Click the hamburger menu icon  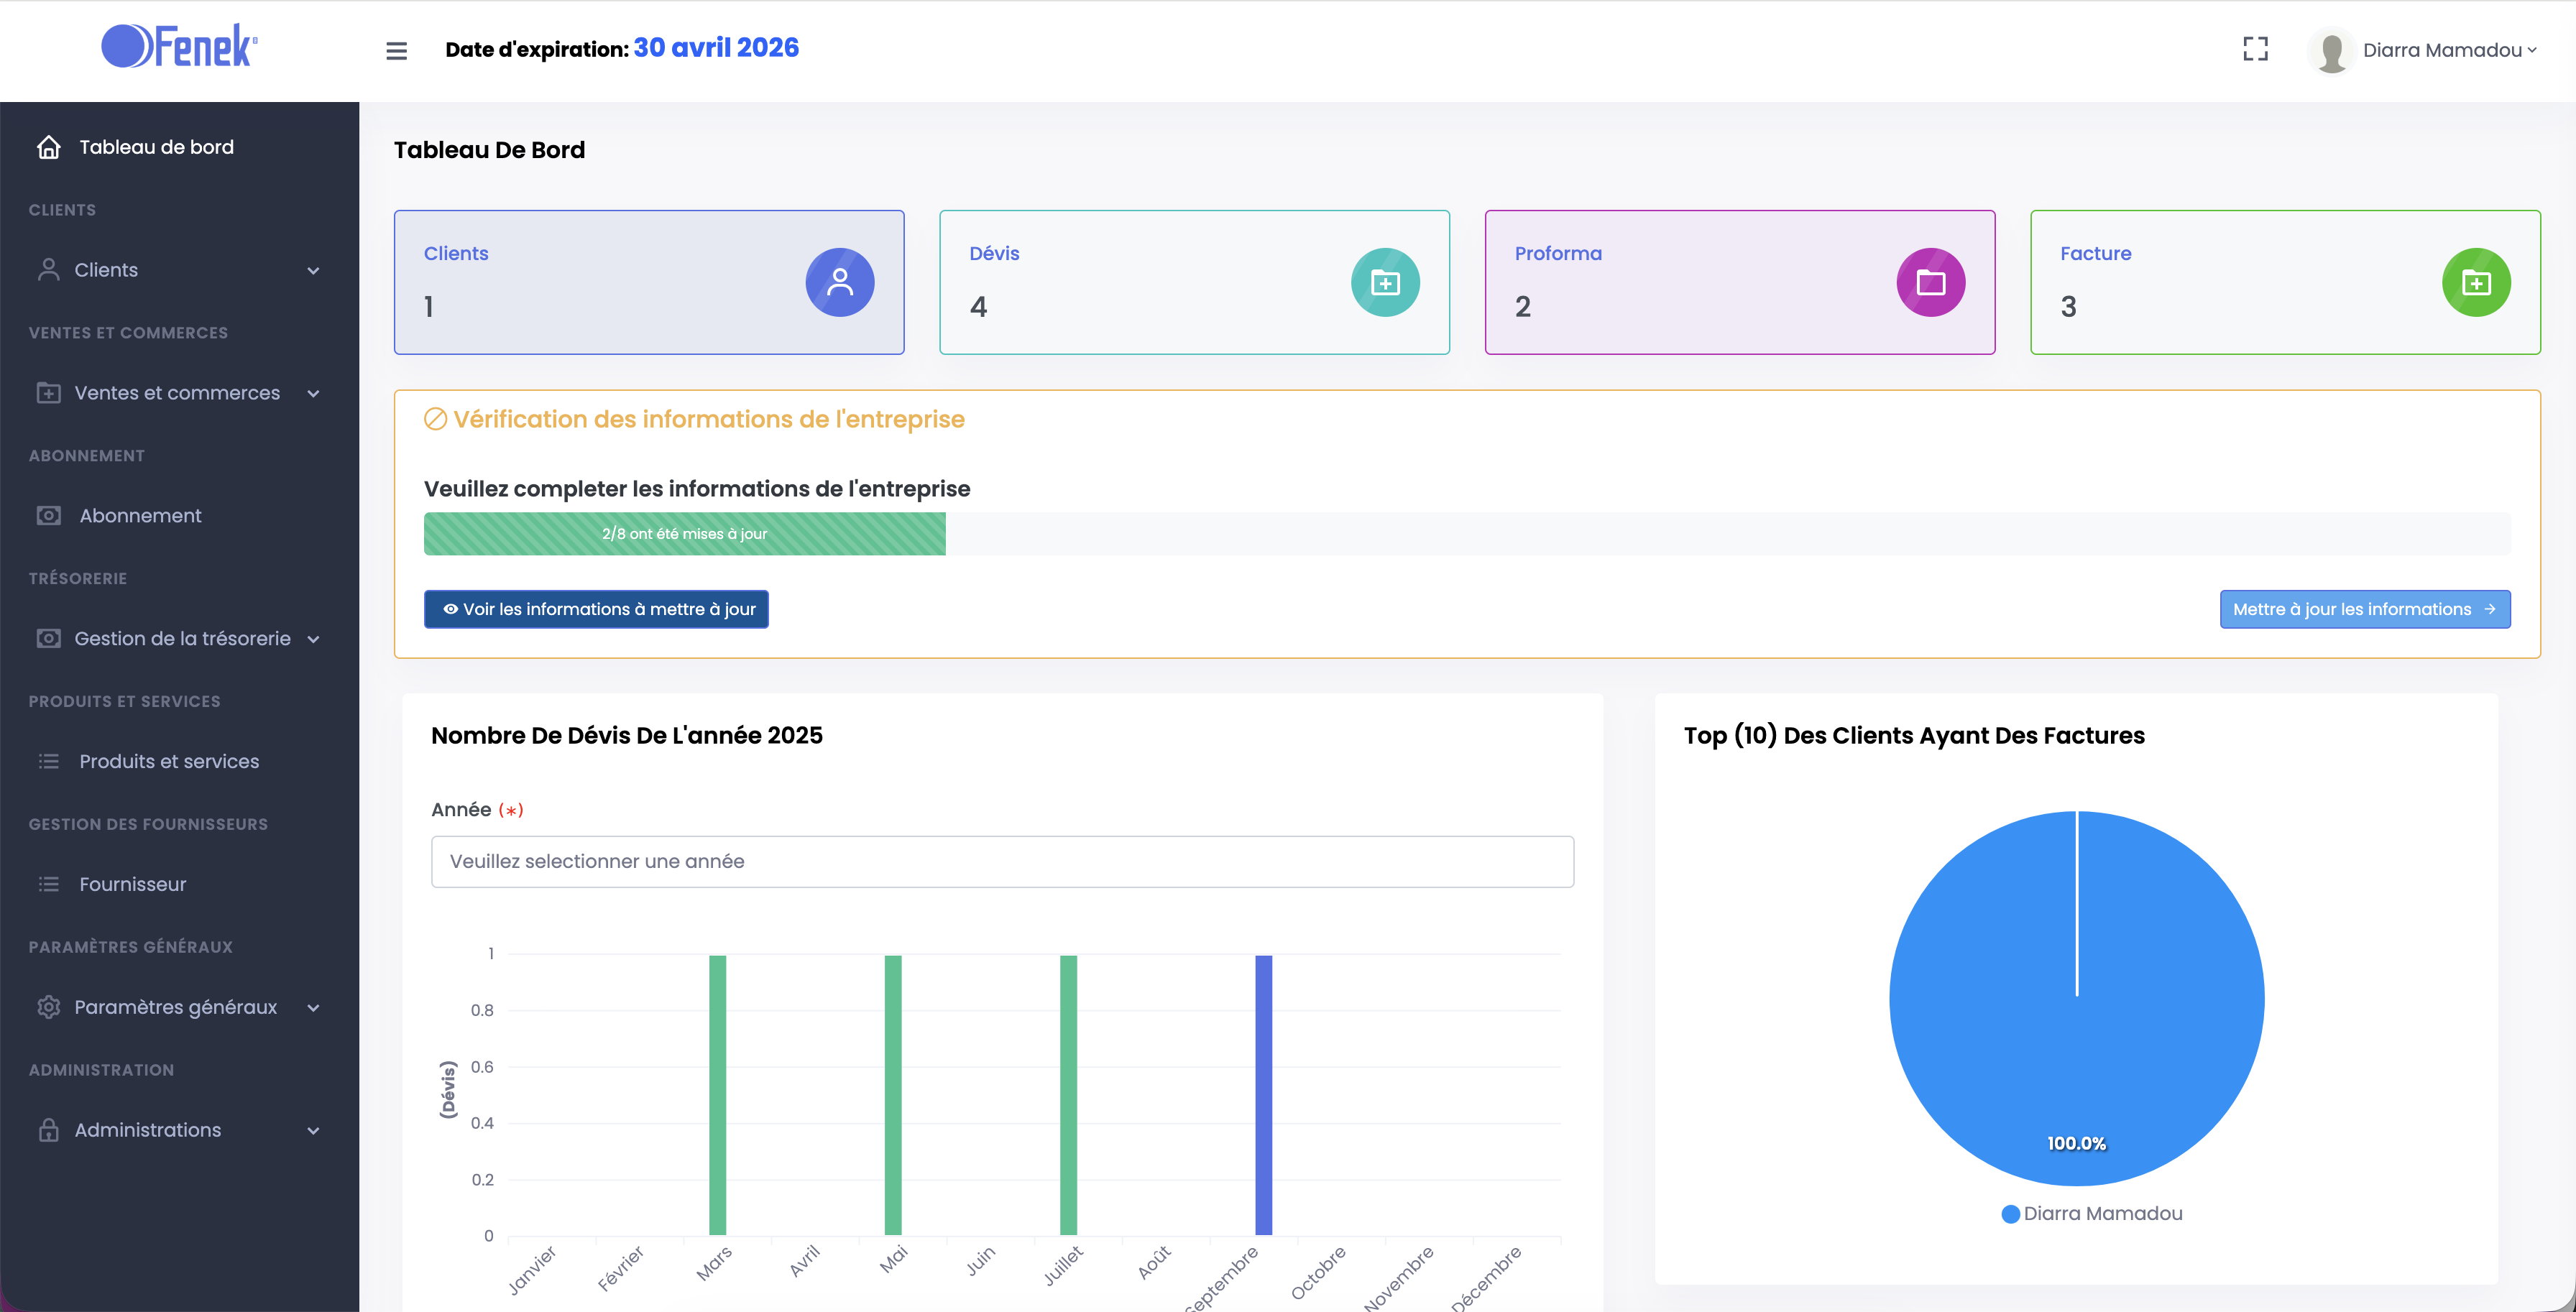tap(396, 50)
